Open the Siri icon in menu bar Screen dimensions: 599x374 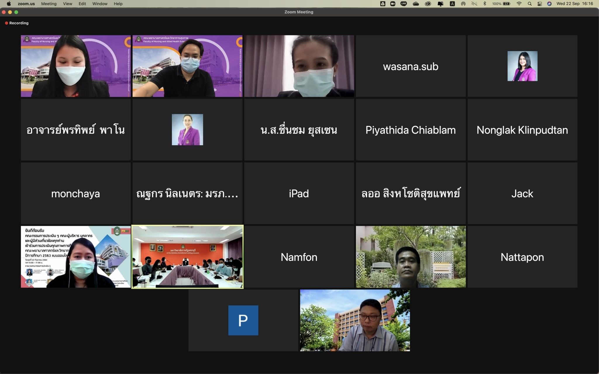[x=549, y=4]
